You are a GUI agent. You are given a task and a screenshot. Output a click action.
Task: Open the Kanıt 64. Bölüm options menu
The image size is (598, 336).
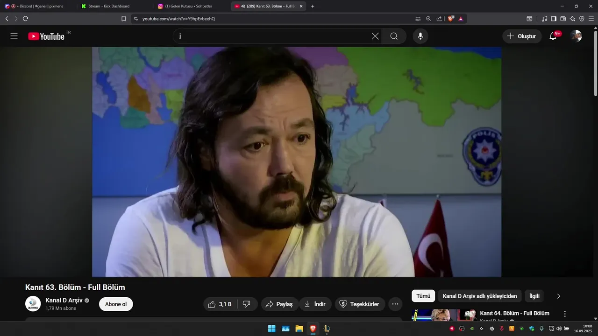[x=565, y=314]
